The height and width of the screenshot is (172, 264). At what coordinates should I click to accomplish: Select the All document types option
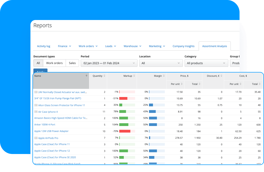(38, 63)
